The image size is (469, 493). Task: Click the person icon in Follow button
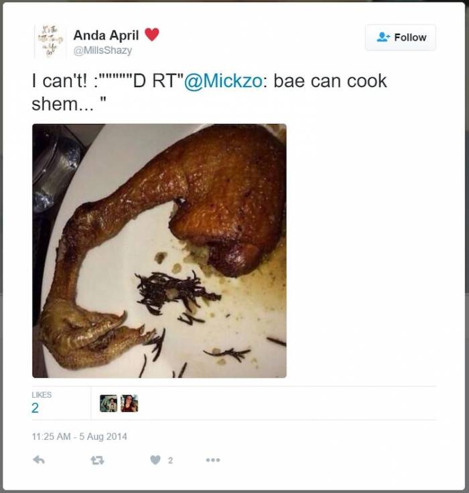383,37
